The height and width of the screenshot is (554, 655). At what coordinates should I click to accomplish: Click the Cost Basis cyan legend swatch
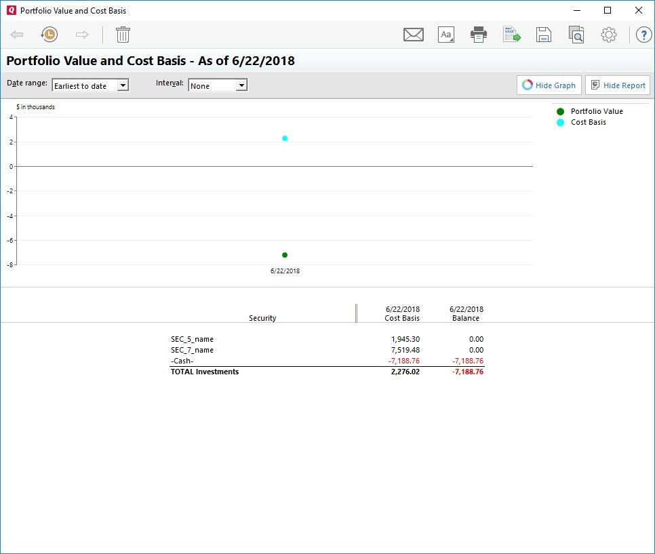pyautogui.click(x=560, y=122)
